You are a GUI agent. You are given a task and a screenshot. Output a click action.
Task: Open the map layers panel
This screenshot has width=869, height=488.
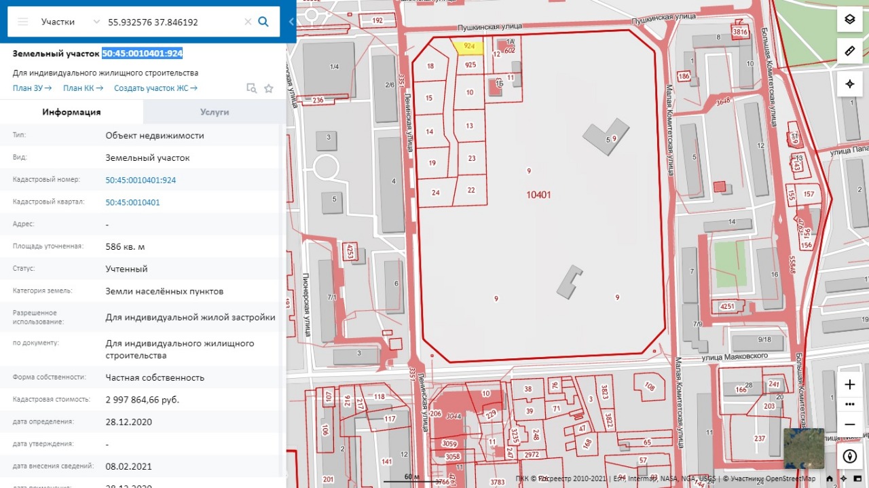pyautogui.click(x=849, y=19)
